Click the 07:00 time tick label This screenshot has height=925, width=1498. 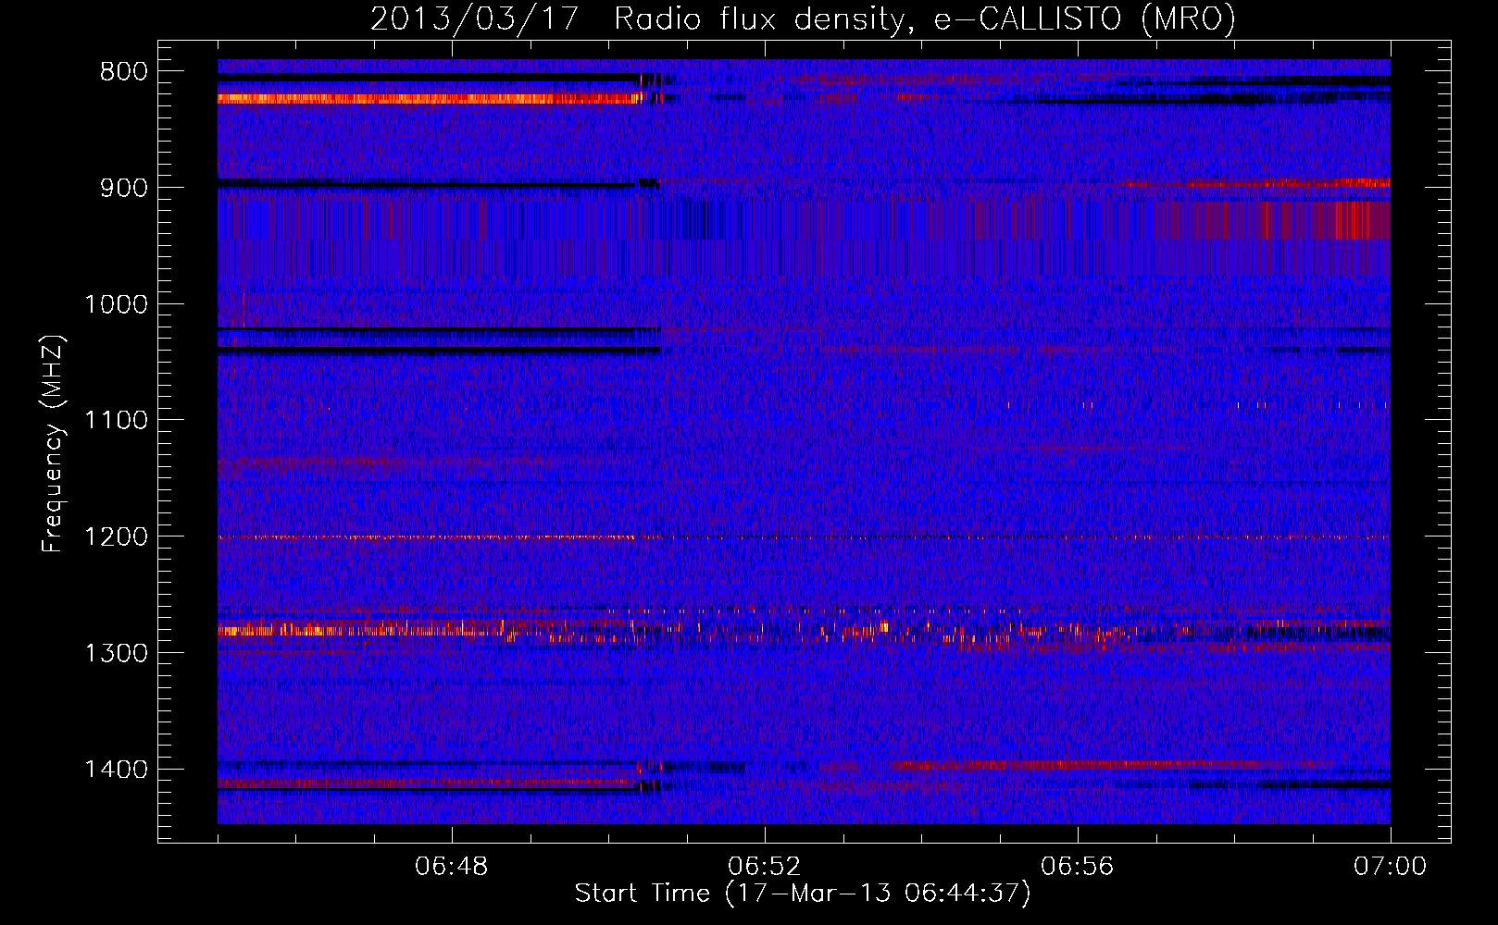point(1391,867)
